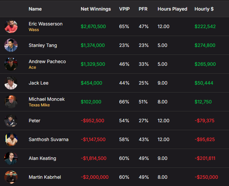Sort by the Hourly $ column header

(204, 9)
